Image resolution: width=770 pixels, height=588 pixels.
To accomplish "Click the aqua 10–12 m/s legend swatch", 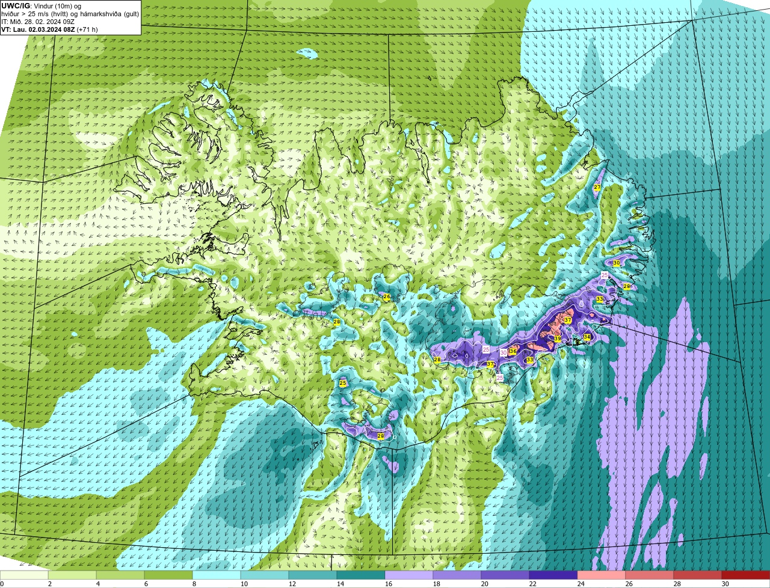I will click(265, 575).
